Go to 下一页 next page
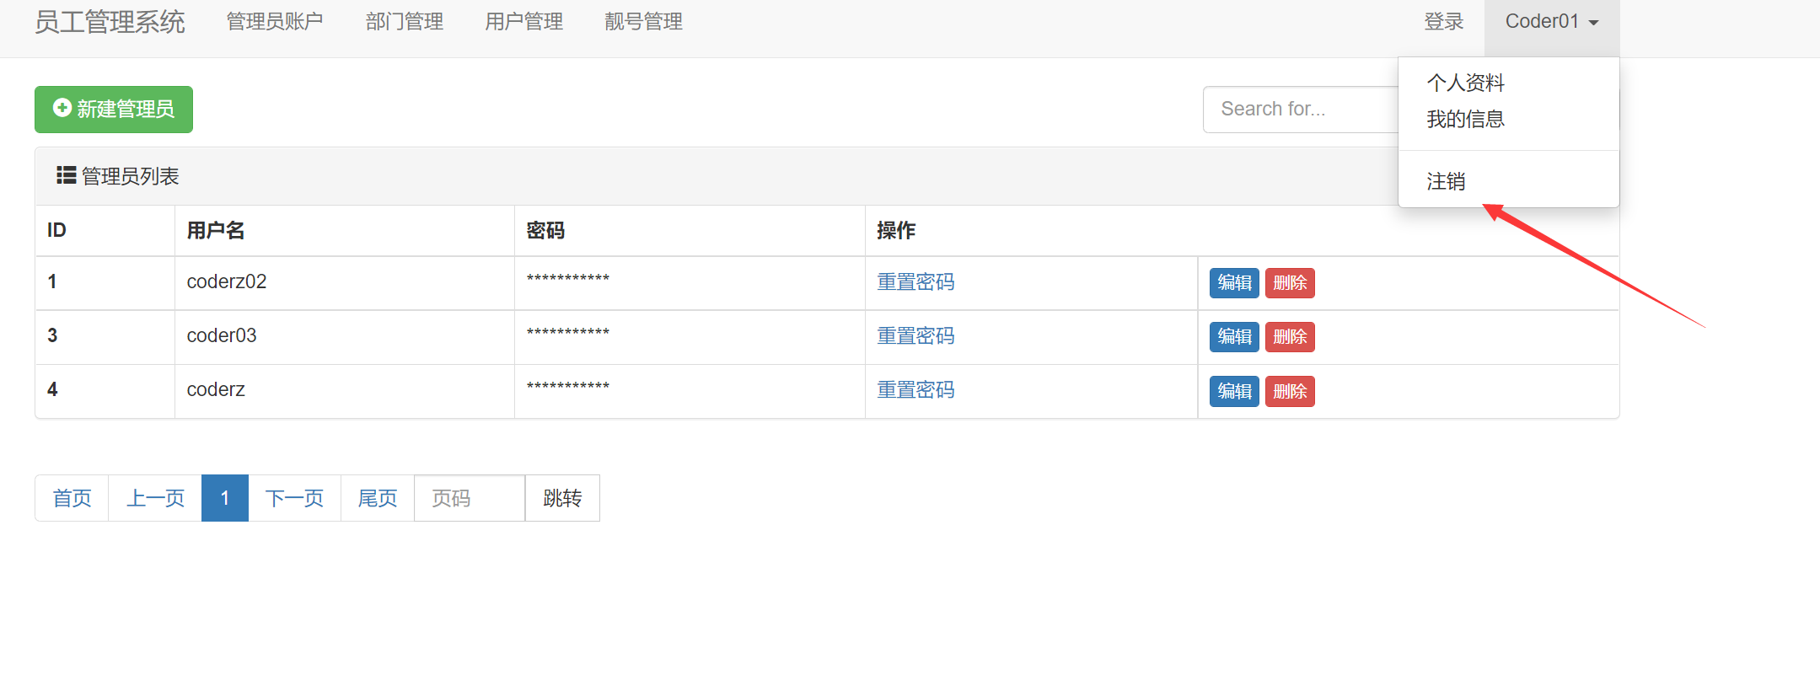The height and width of the screenshot is (675, 1820). 294,498
